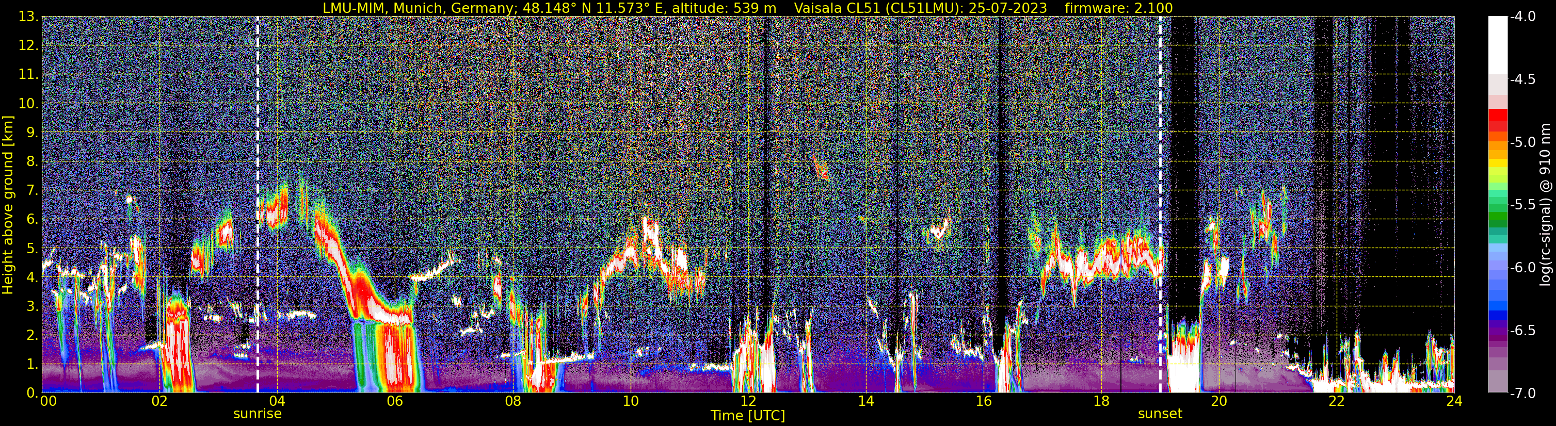Click the time axis tick '02'

[159, 401]
